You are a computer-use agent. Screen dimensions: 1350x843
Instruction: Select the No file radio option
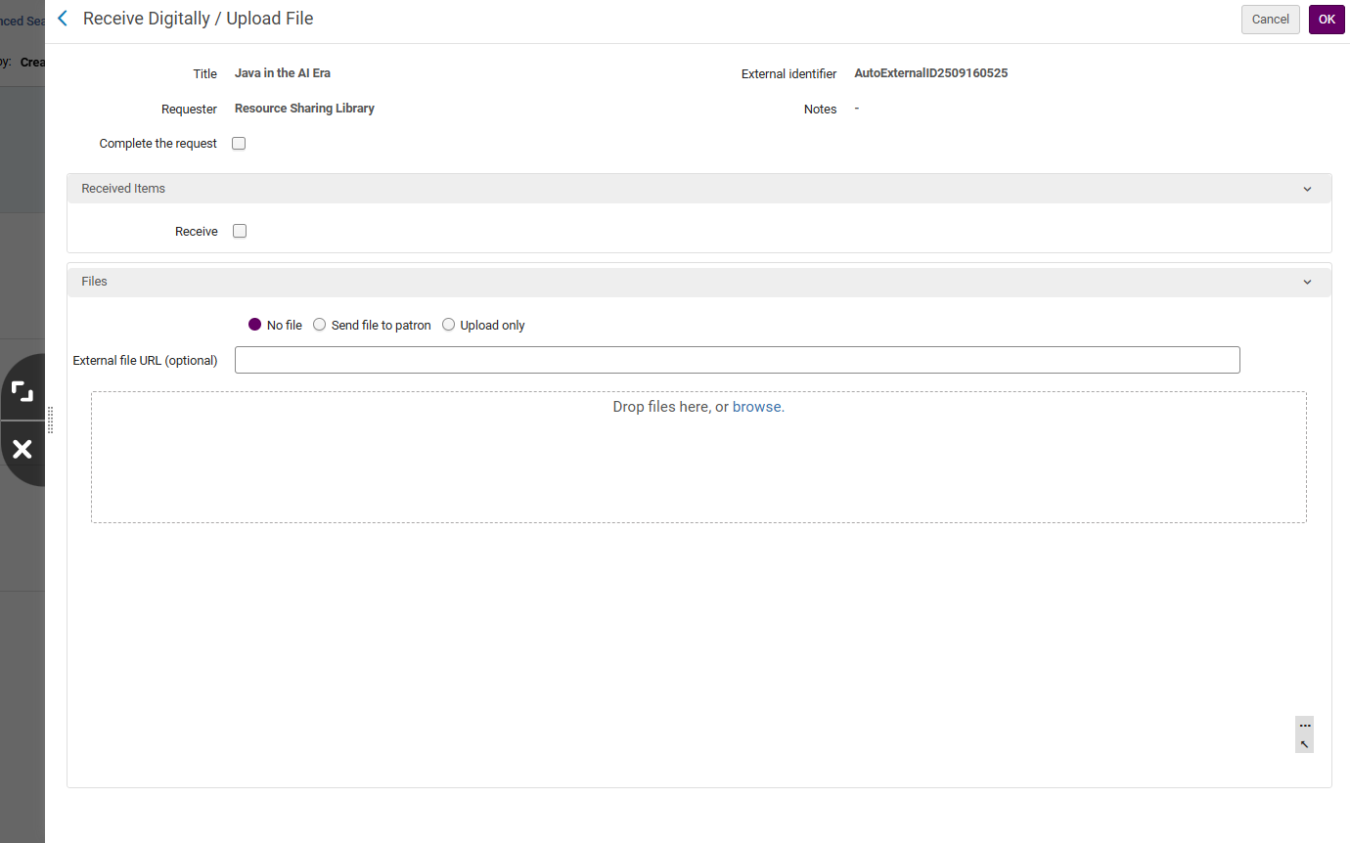tap(255, 325)
